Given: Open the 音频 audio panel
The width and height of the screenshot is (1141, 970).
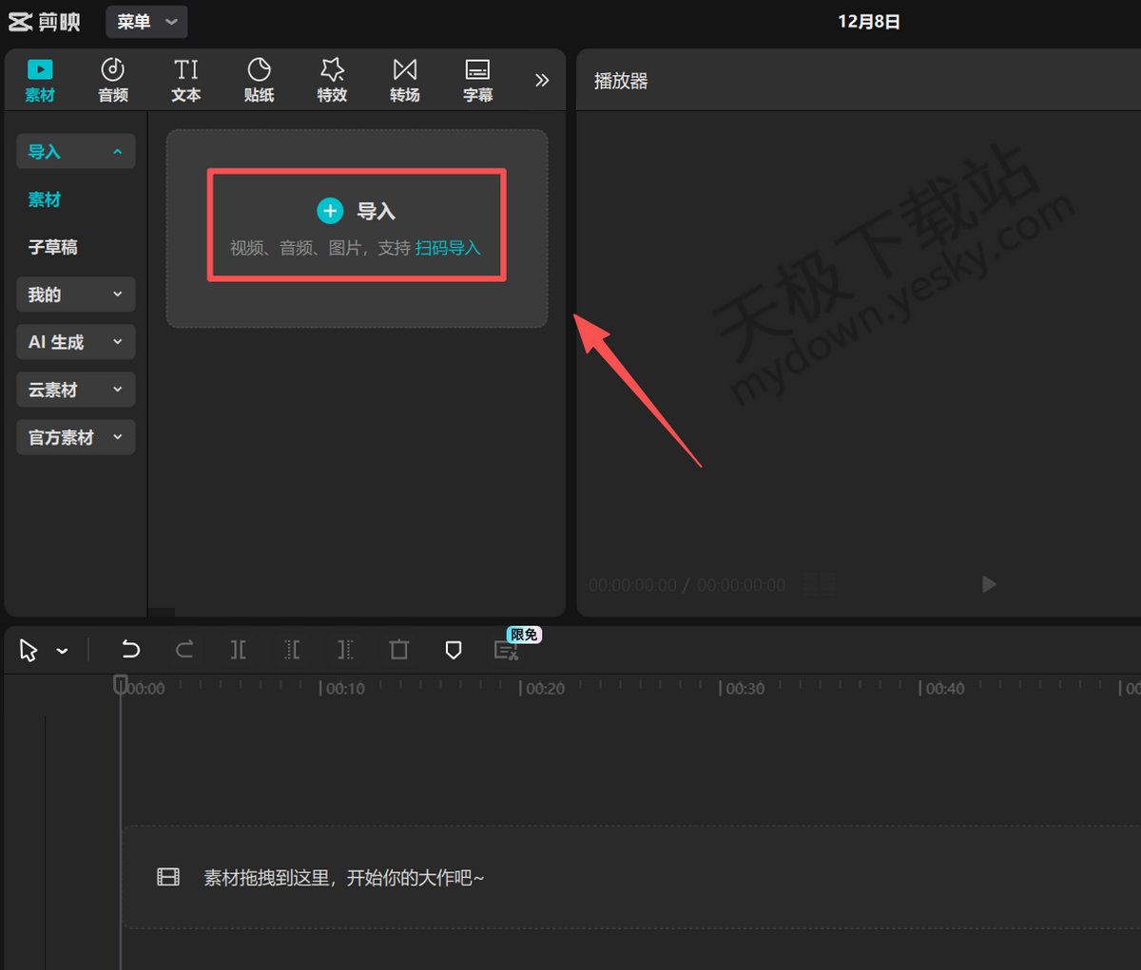Looking at the screenshot, I should [113, 80].
